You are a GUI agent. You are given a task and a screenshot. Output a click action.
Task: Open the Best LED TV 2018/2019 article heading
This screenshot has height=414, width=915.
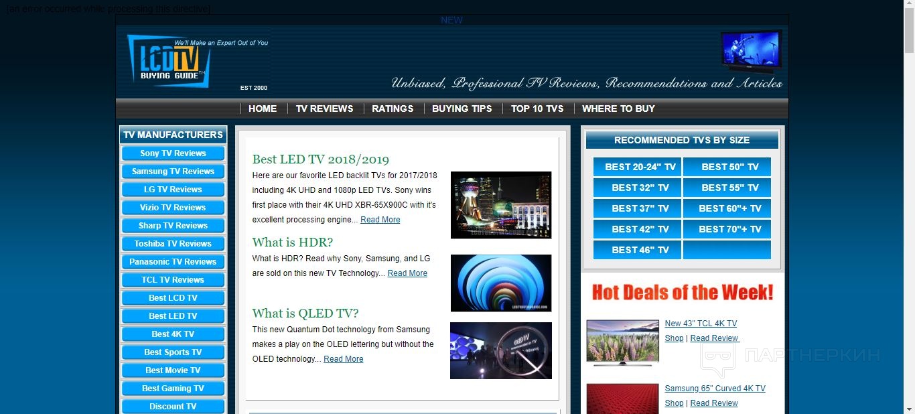pyautogui.click(x=321, y=159)
